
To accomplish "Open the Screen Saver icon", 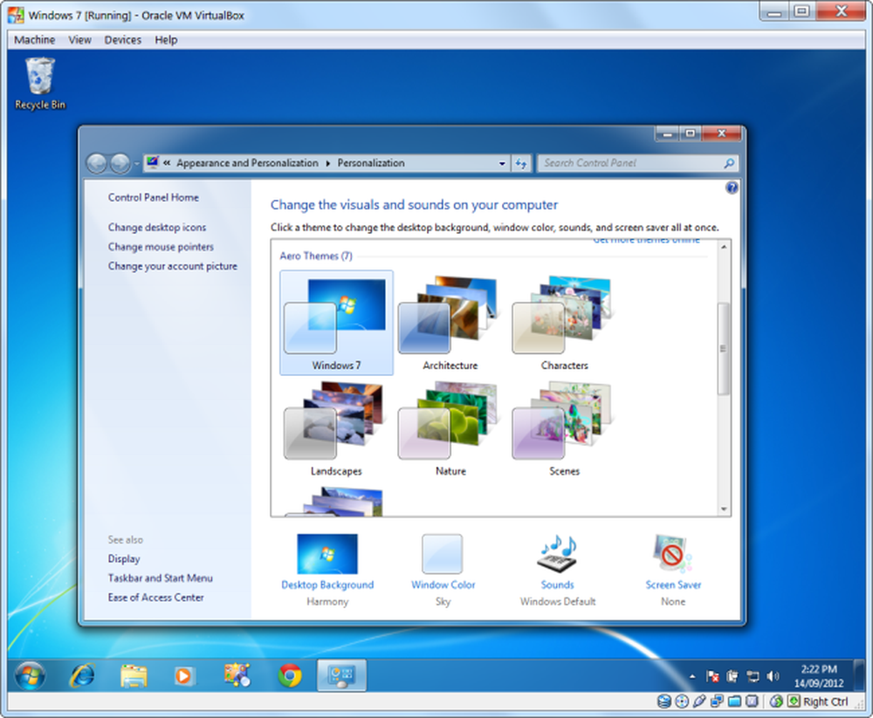I will tap(672, 553).
